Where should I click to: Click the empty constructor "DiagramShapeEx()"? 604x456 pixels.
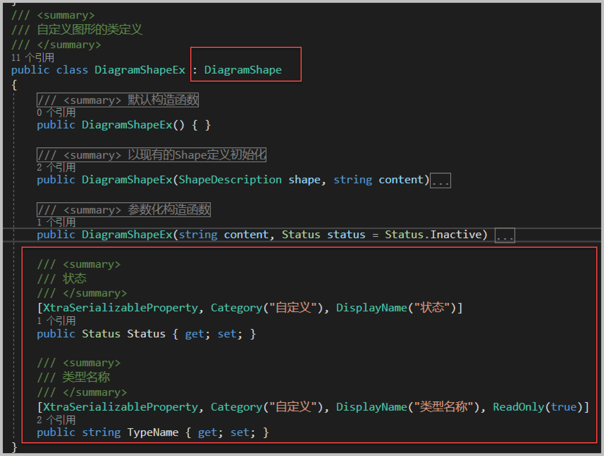133,125
